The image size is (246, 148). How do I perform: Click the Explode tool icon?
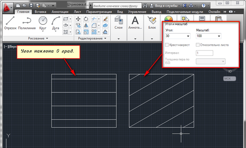(105, 25)
